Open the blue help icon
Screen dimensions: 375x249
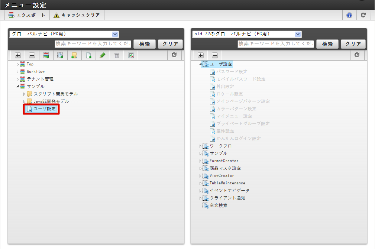pyautogui.click(x=349, y=15)
